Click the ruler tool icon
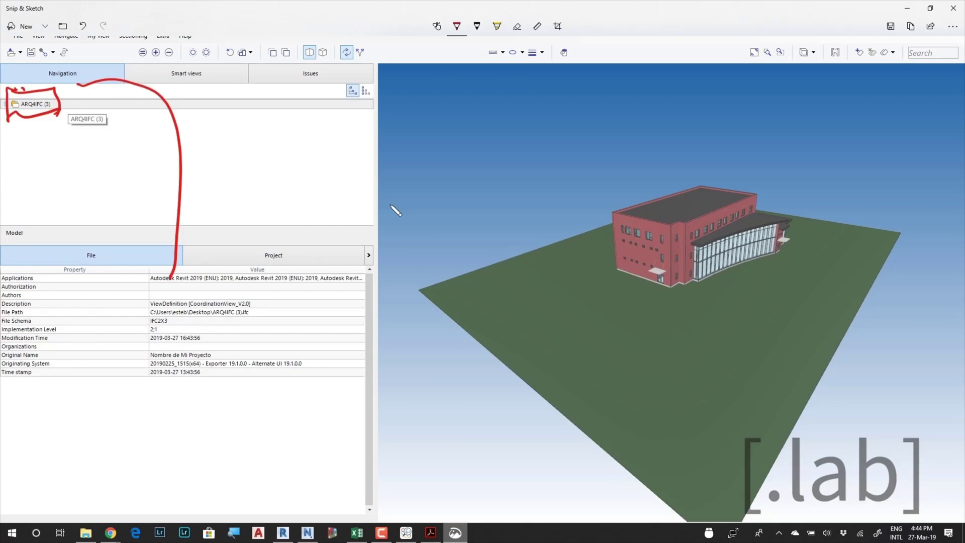The image size is (965, 543). [537, 26]
